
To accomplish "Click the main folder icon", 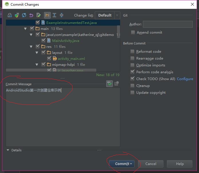I will [38, 29].
